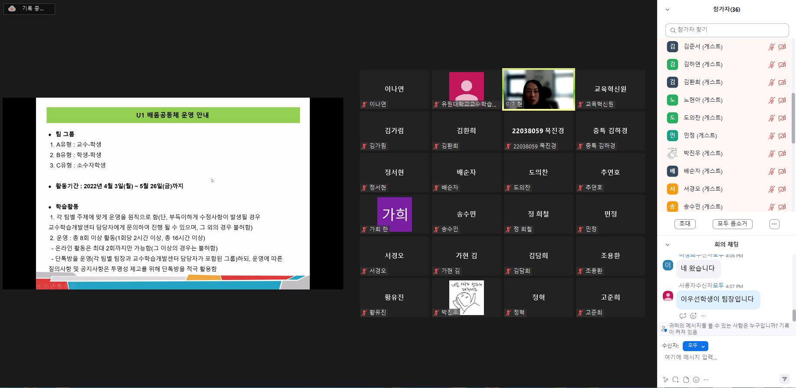
Task: Open the emoji picker in chat input
Action: [x=696, y=380]
